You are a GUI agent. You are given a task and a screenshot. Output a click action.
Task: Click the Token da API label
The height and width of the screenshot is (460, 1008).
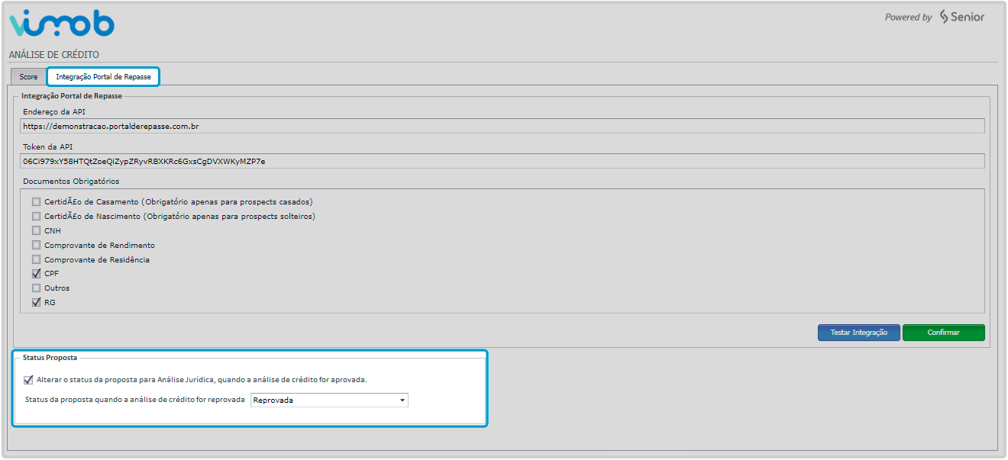[x=48, y=146]
